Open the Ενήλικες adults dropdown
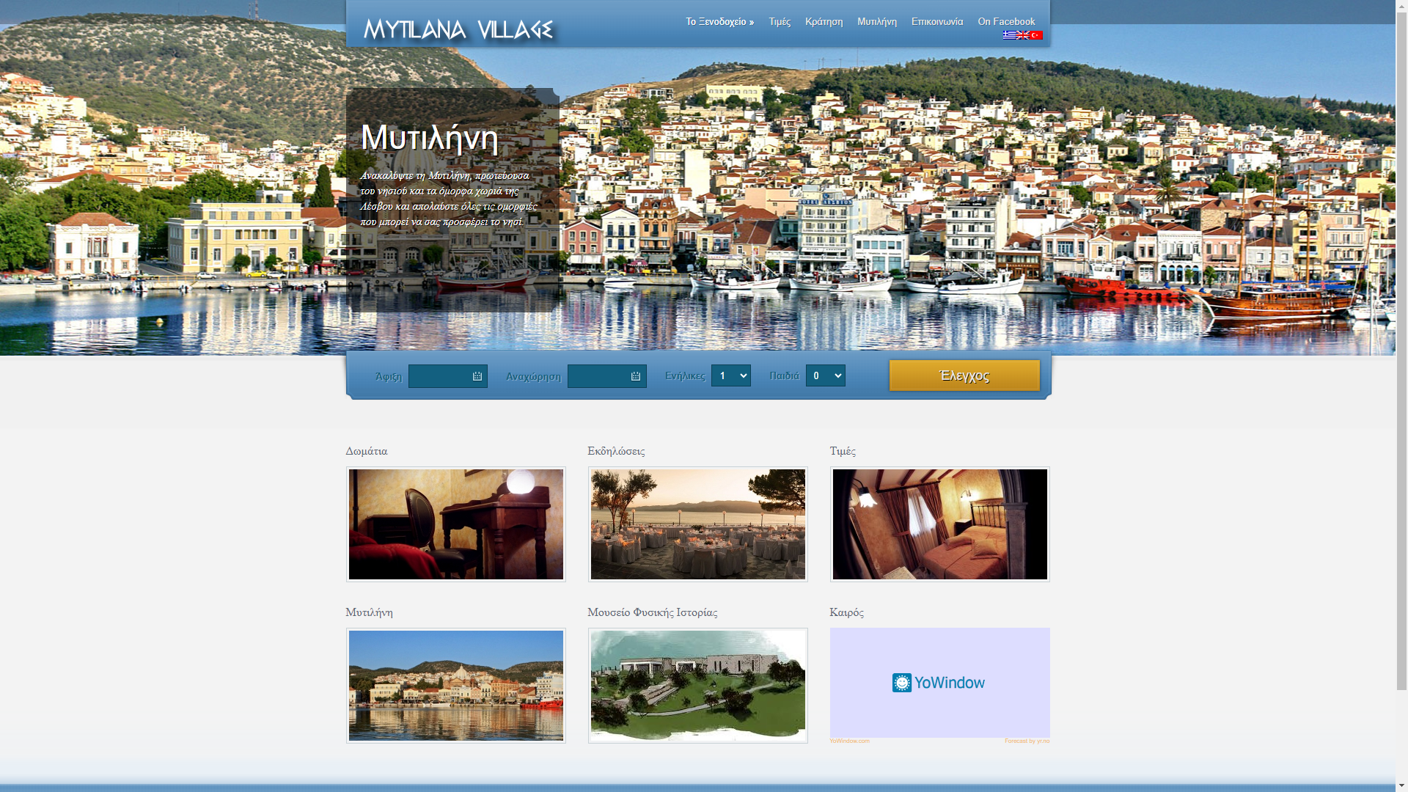1408x792 pixels. click(x=730, y=376)
